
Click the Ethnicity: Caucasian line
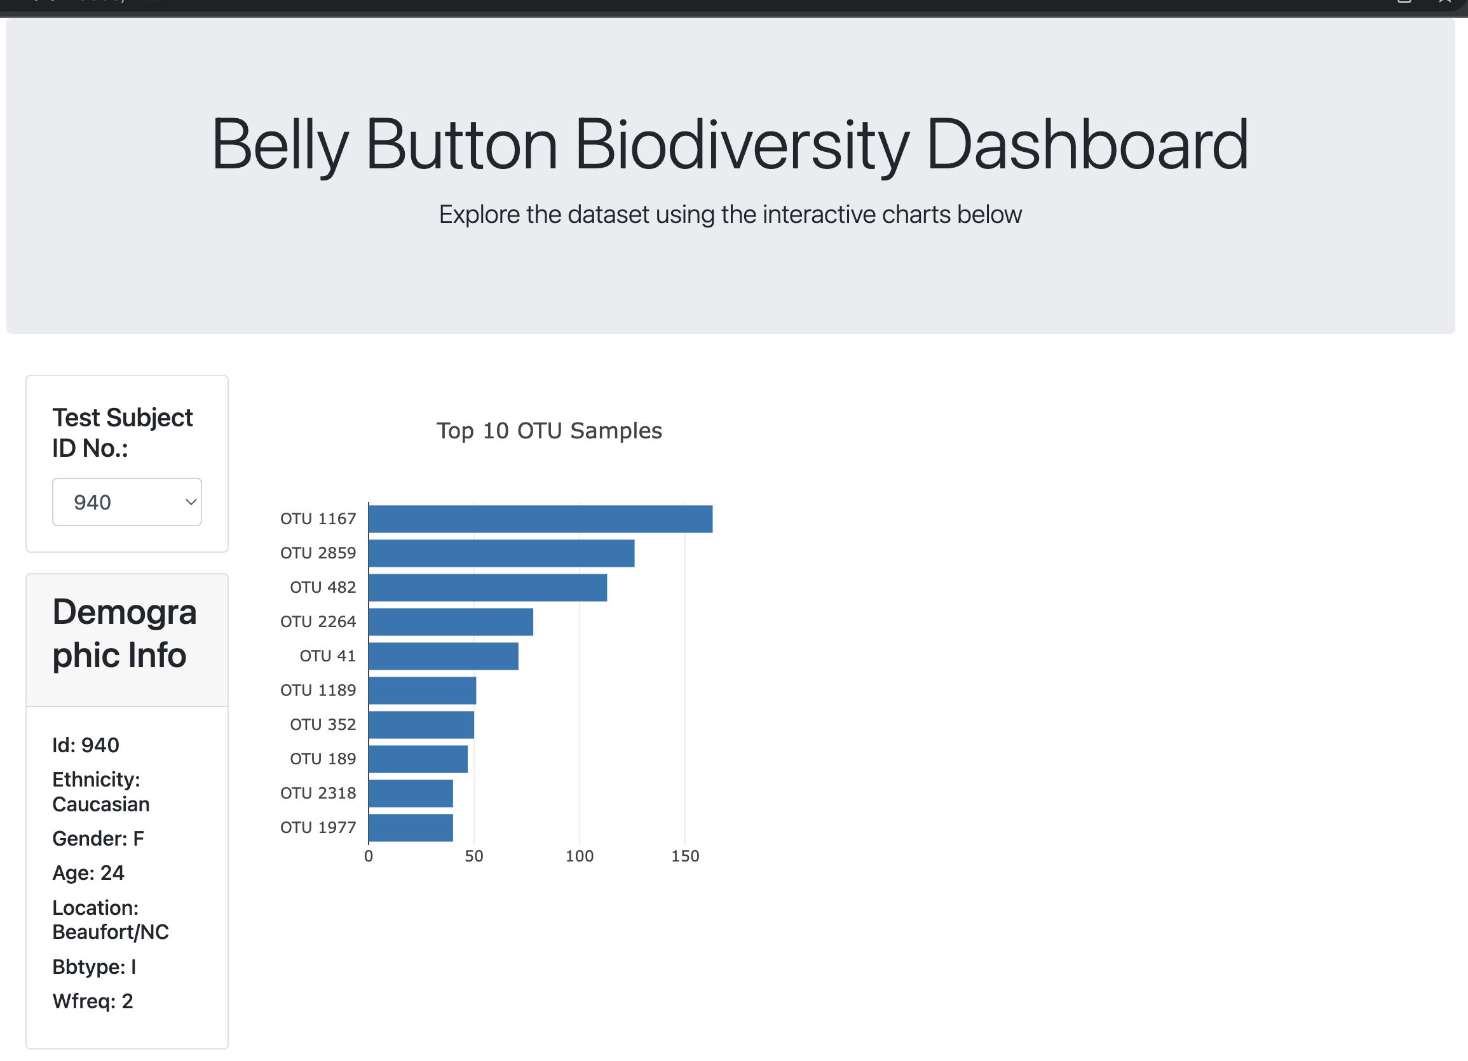click(100, 792)
